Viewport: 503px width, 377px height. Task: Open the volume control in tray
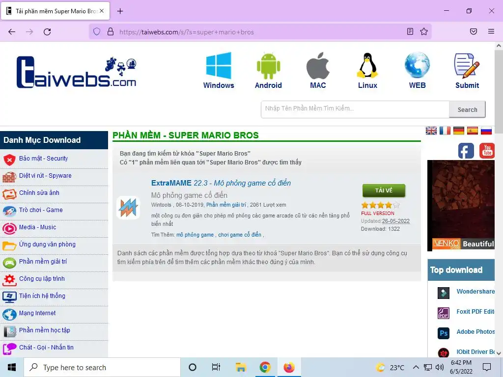tap(440, 367)
